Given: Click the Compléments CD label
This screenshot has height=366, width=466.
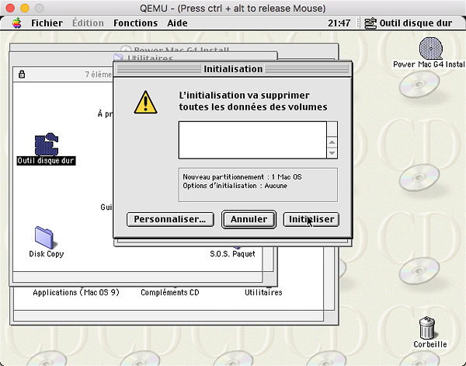Looking at the screenshot, I should tap(170, 292).
